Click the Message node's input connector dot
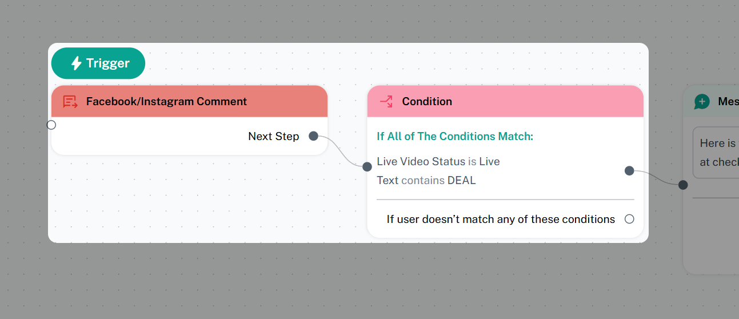Image resolution: width=739 pixels, height=319 pixels. [683, 185]
